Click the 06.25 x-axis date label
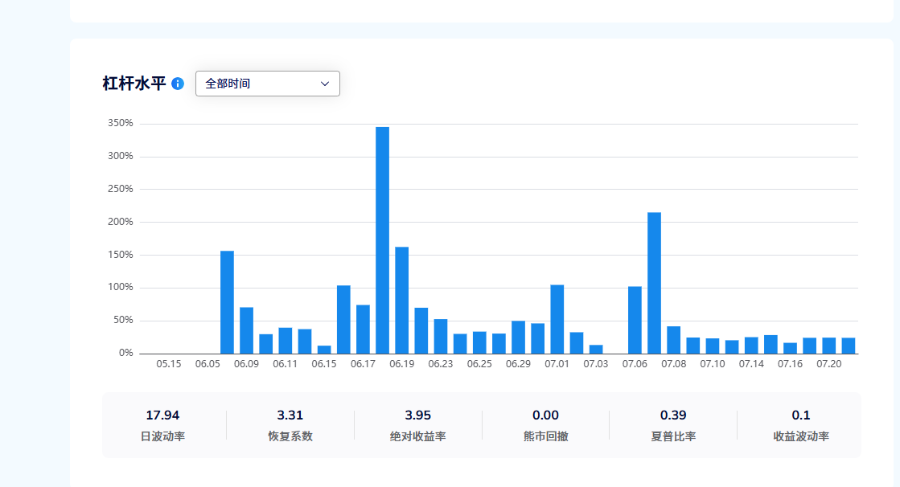 (x=479, y=364)
